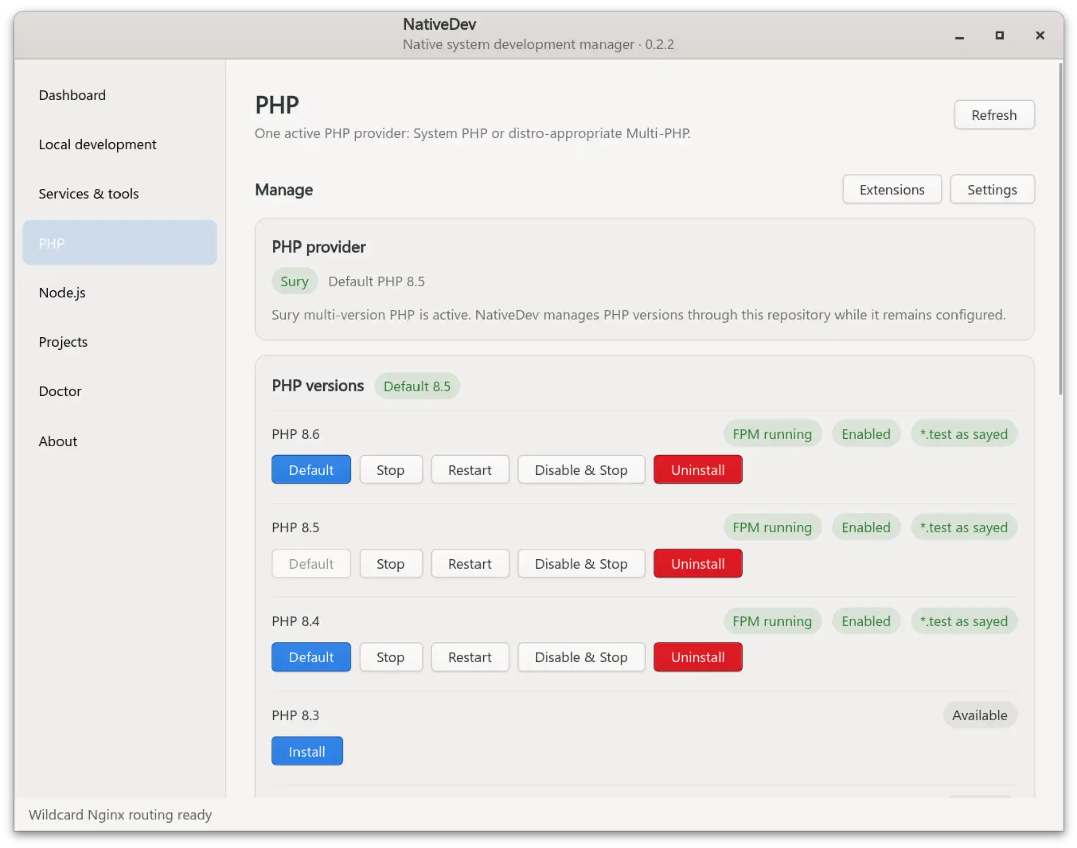Click PHP 8.4 FPM running badge
This screenshot has height=848, width=1077.
[x=772, y=621]
